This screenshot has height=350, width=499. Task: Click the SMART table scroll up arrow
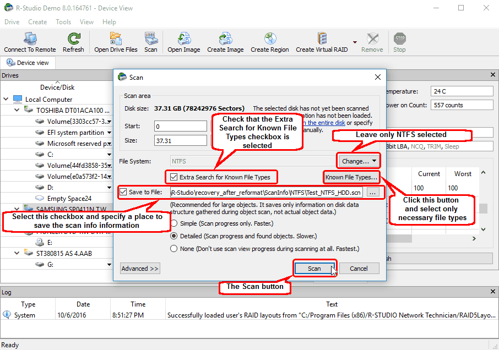point(484,173)
